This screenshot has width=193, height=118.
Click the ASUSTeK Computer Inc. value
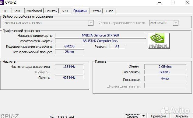(x=100, y=41)
